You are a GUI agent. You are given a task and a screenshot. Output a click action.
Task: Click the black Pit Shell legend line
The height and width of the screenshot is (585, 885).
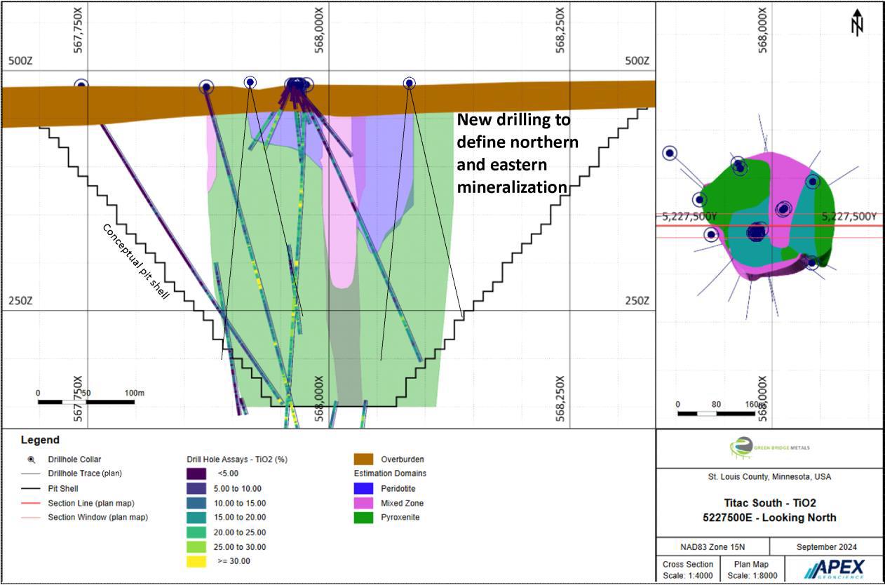pyautogui.click(x=31, y=488)
